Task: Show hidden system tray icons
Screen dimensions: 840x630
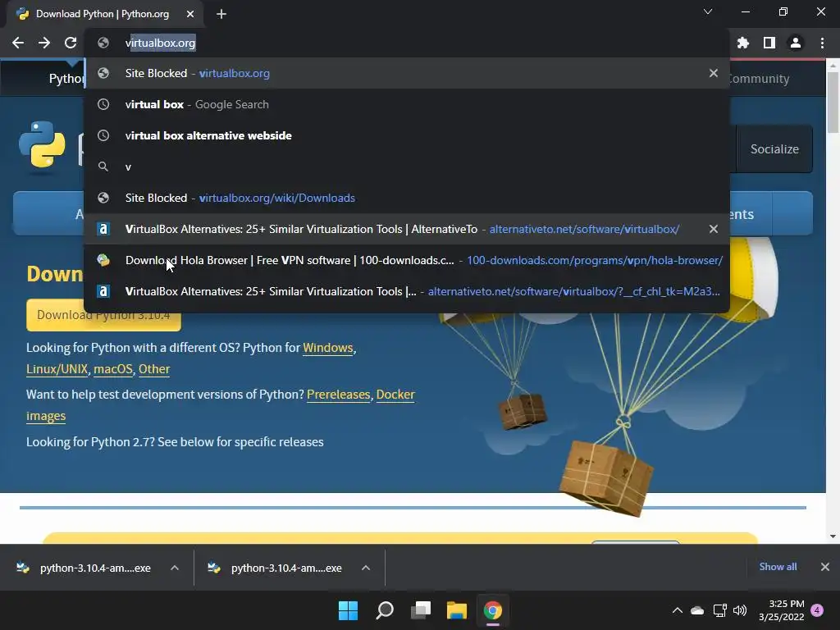Action: pos(677,610)
